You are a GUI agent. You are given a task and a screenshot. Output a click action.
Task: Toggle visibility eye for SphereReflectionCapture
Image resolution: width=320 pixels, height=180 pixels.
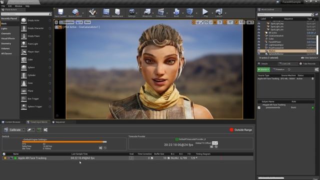click(x=259, y=54)
